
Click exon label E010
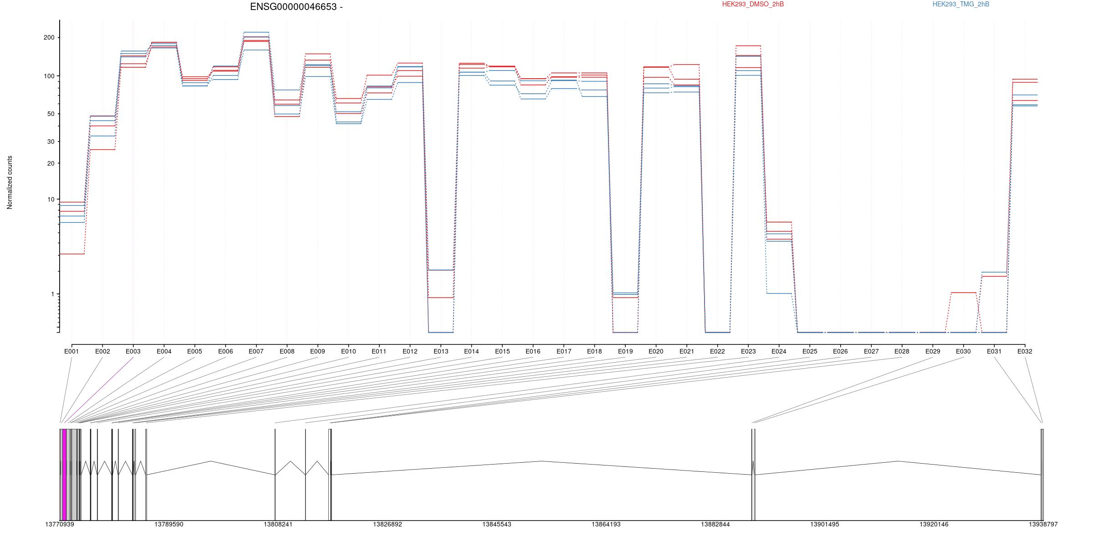coord(348,351)
